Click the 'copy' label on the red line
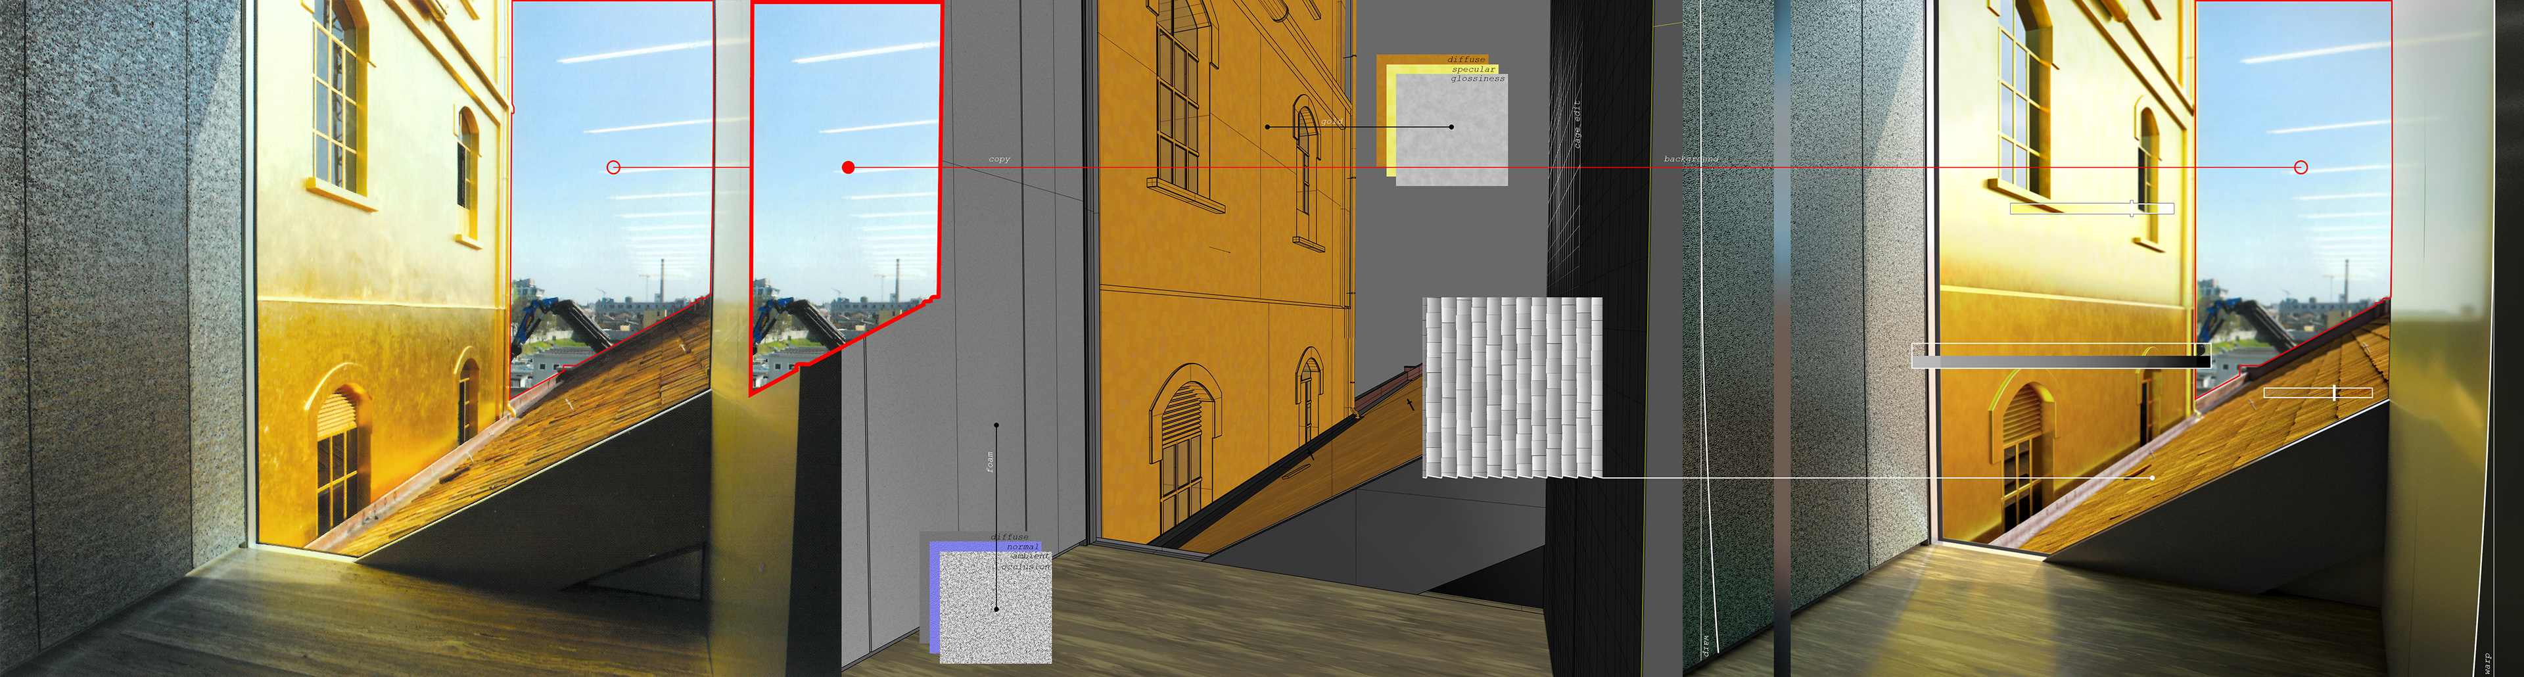 click(x=999, y=158)
